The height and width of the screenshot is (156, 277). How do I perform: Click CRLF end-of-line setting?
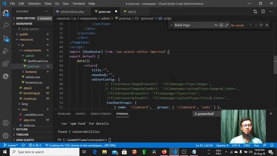point(247,145)
